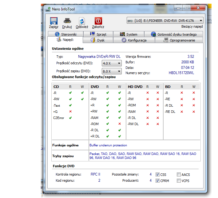Toggle the CPRM checkbox

pyautogui.click(x=157, y=180)
